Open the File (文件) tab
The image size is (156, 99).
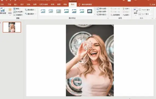[x=2, y=4]
